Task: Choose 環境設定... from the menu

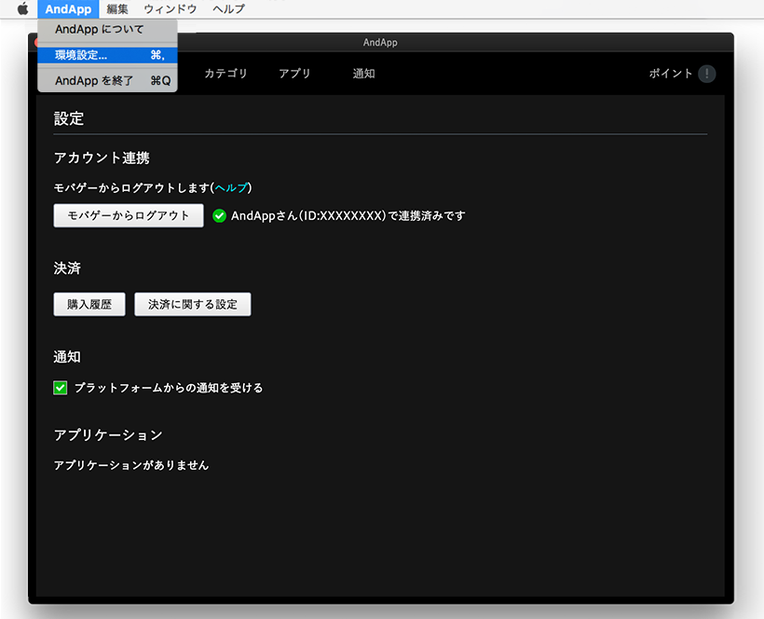Action: [x=108, y=55]
